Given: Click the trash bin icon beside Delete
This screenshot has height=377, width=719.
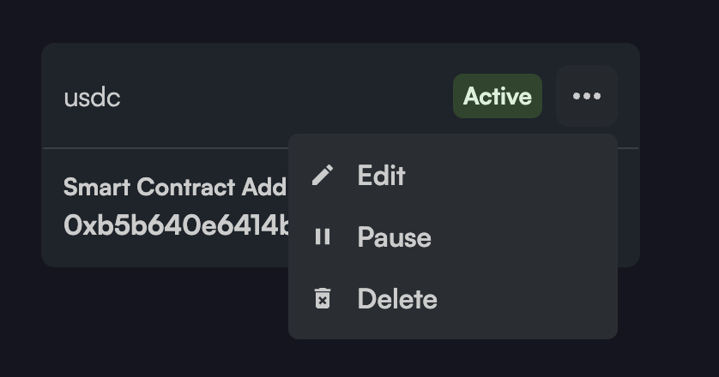Looking at the screenshot, I should click(x=323, y=299).
